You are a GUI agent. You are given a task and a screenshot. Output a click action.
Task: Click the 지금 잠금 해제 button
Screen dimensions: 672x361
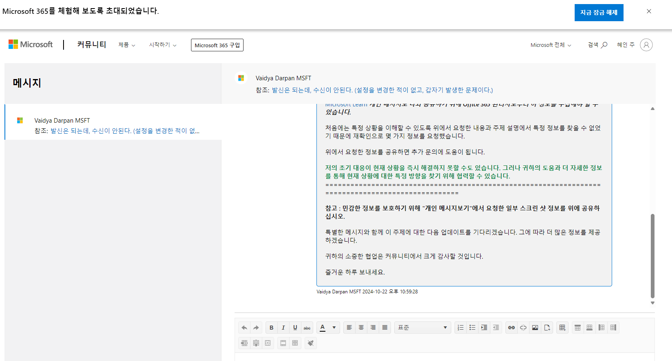pos(599,13)
